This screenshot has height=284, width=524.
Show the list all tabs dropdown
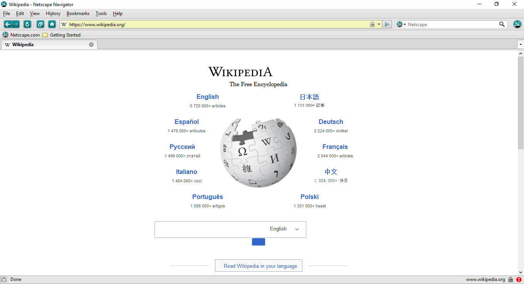coord(521,45)
